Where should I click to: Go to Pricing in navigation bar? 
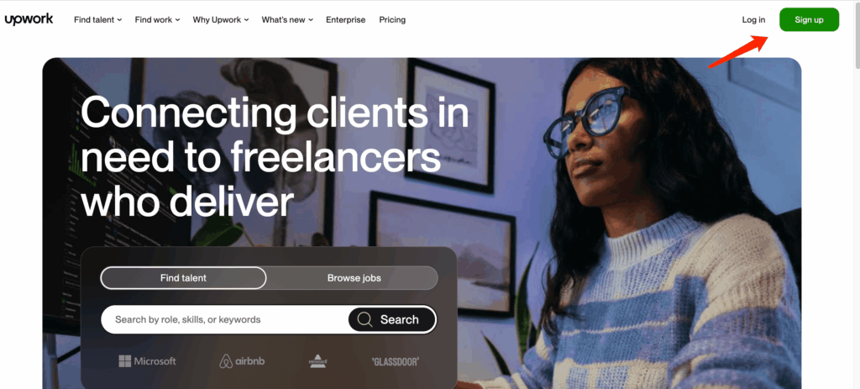[x=392, y=20]
